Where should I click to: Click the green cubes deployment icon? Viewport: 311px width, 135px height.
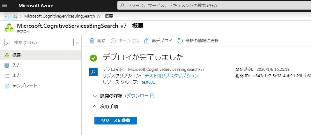(x=9, y=28)
